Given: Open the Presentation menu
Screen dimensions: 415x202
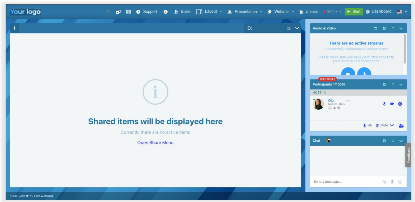Looking at the screenshot, I should pos(245,12).
